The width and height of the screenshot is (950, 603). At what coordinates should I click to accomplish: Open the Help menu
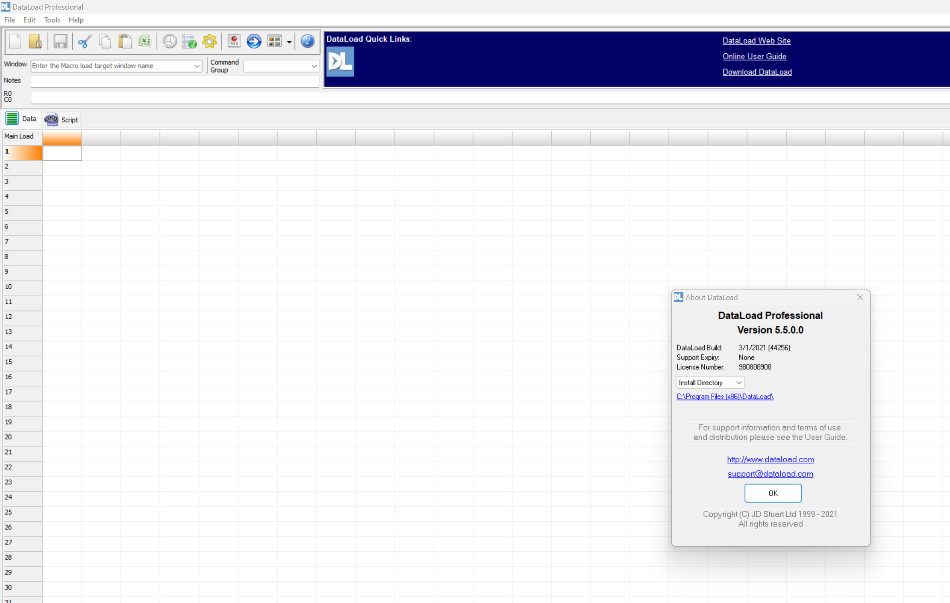point(76,20)
